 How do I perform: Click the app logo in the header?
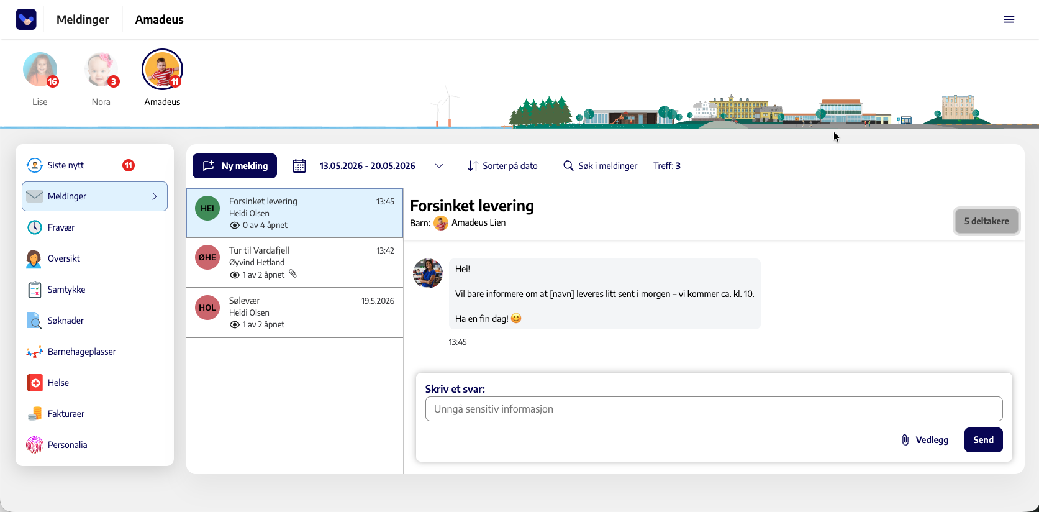26,19
